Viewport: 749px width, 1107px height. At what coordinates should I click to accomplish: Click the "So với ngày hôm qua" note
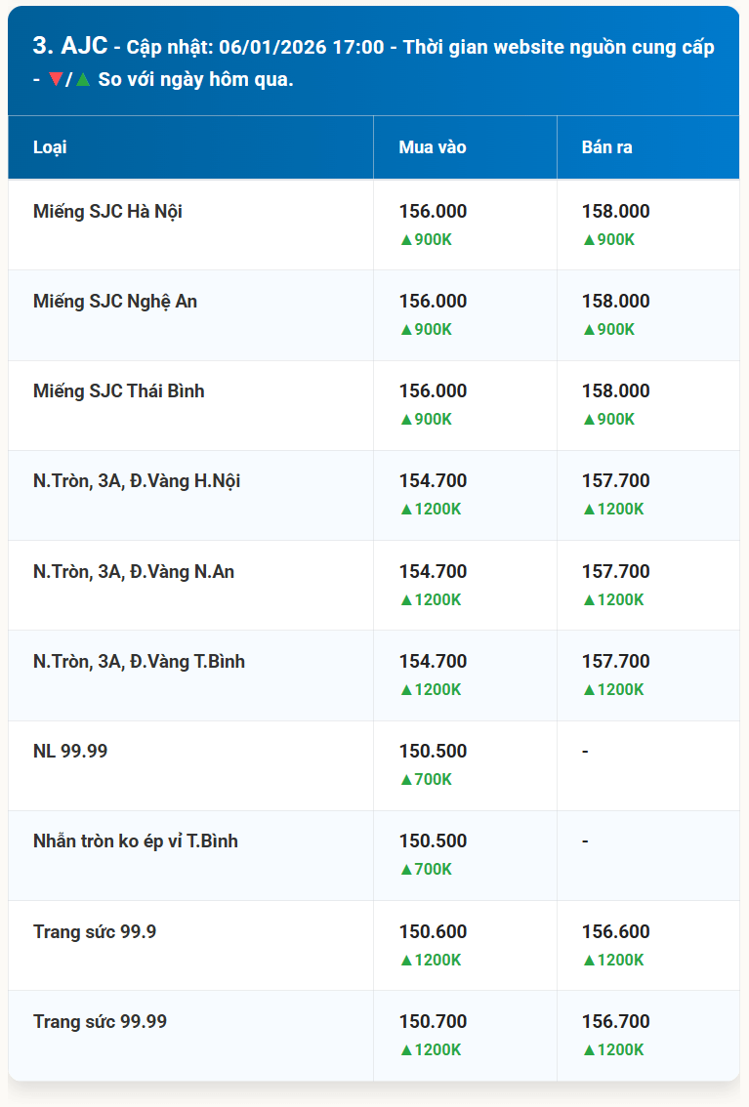pos(195,80)
